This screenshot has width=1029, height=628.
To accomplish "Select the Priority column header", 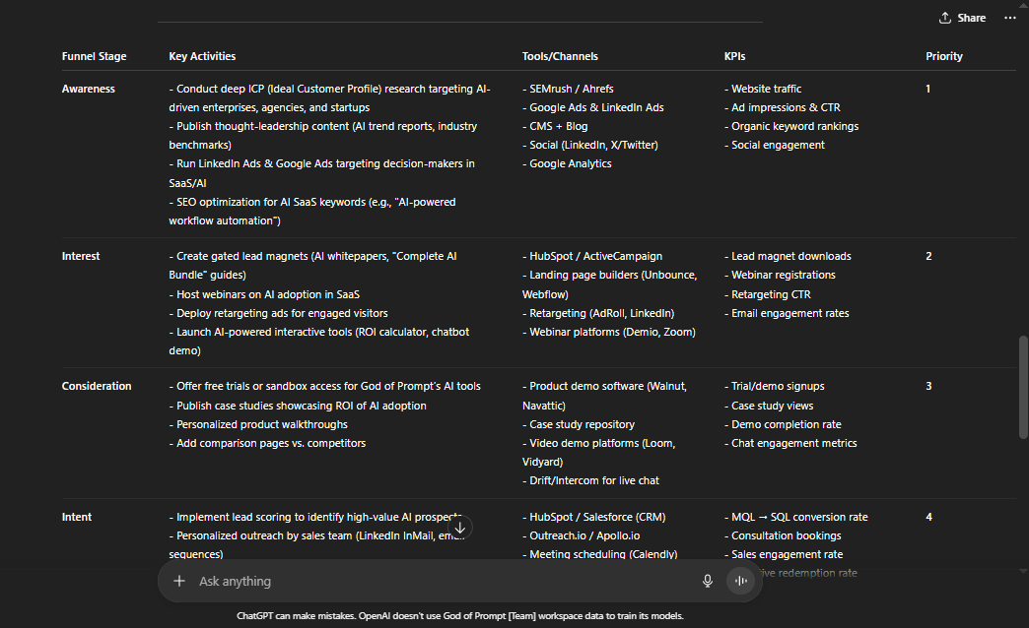I will coord(943,56).
